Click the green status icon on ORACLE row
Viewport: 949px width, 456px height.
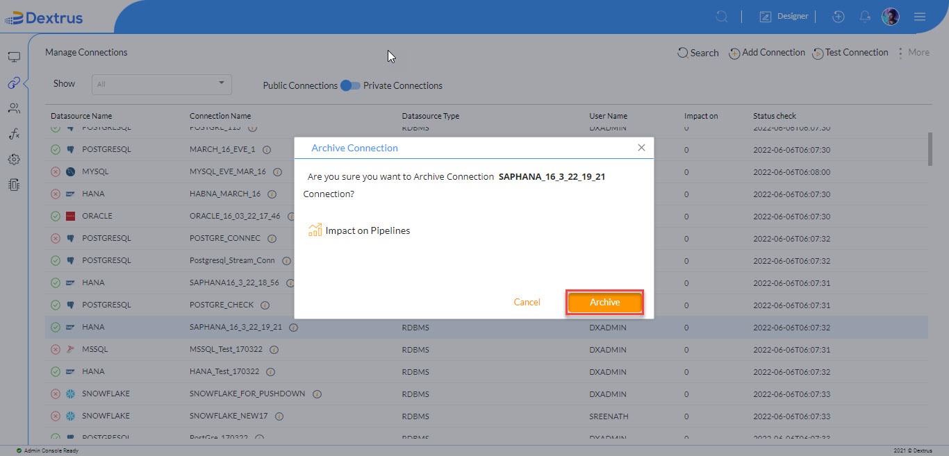tap(56, 216)
